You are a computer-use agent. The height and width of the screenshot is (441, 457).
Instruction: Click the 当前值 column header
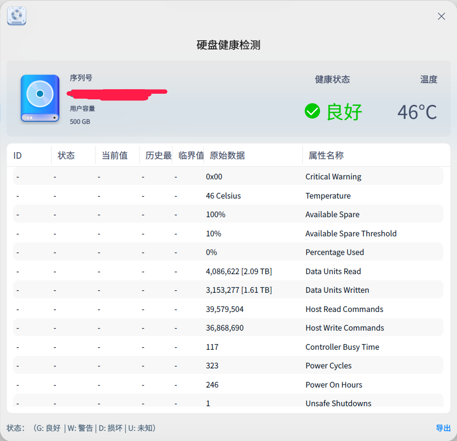[114, 155]
